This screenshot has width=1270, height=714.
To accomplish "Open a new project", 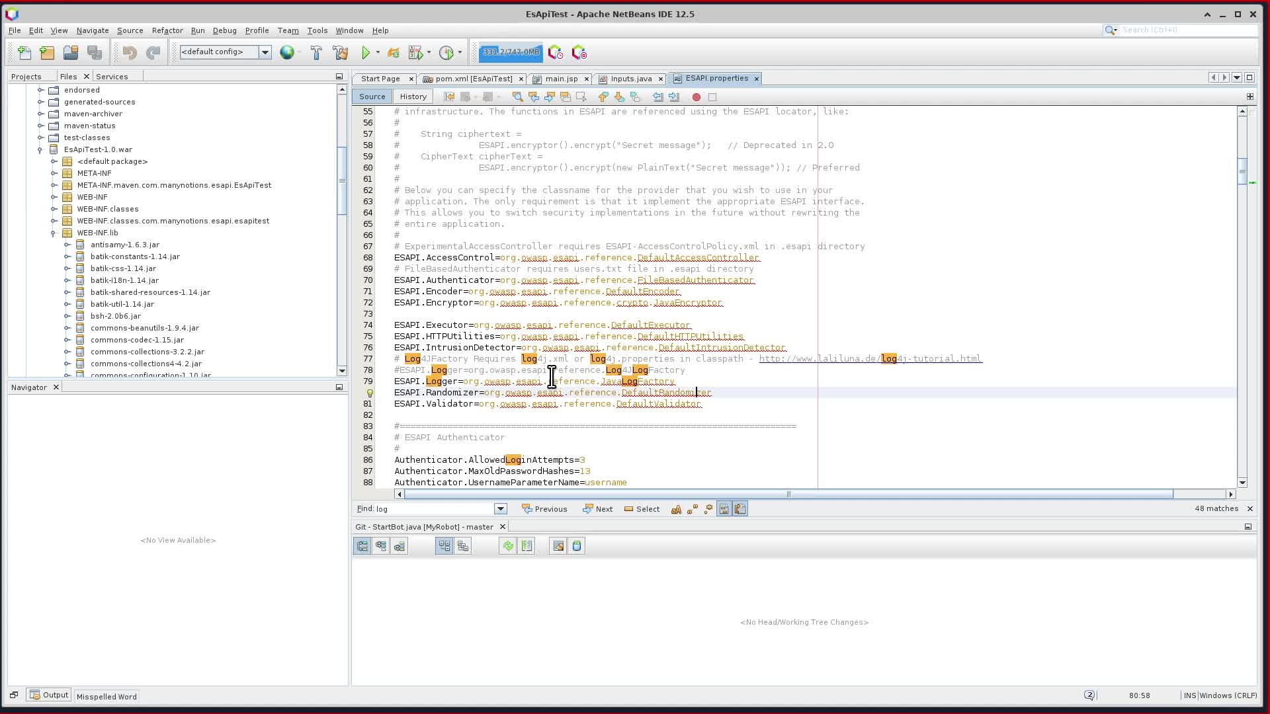I will (46, 52).
